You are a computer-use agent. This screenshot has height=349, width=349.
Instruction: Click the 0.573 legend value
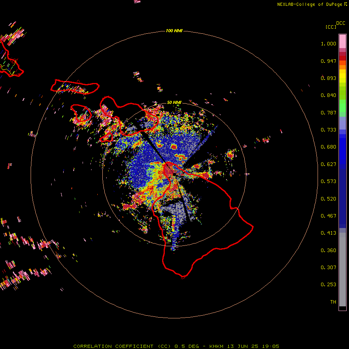tap(328, 181)
